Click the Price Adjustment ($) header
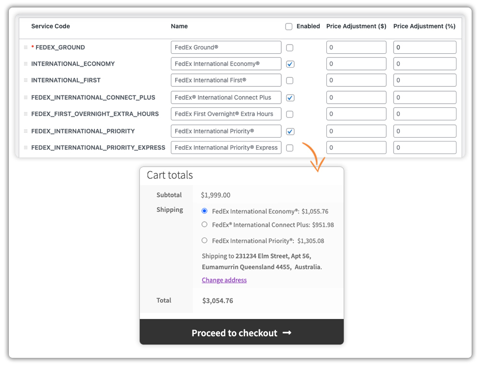The image size is (480, 365). [356, 26]
